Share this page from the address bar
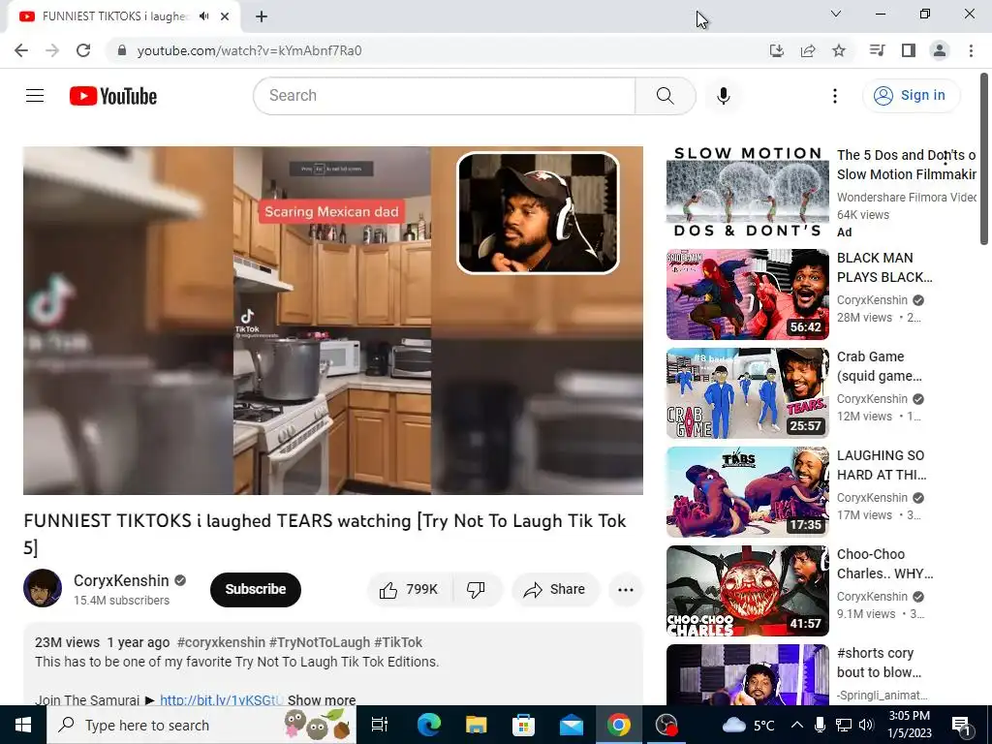Image resolution: width=992 pixels, height=744 pixels. 808,50
